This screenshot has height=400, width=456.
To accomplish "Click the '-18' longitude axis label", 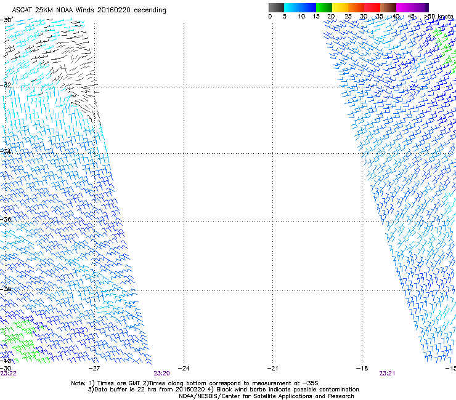I will click(x=362, y=369).
